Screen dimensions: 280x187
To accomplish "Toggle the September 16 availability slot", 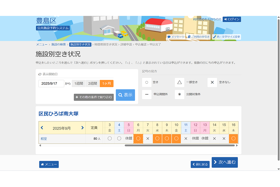I will tap(233, 138).
